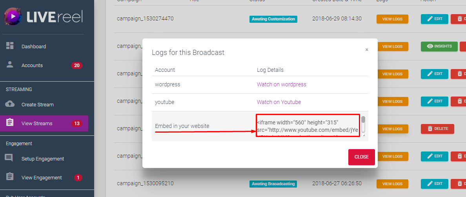This screenshot has height=197, width=466.
Task: Click the View Engagement badge showing 1
Action: (78, 178)
